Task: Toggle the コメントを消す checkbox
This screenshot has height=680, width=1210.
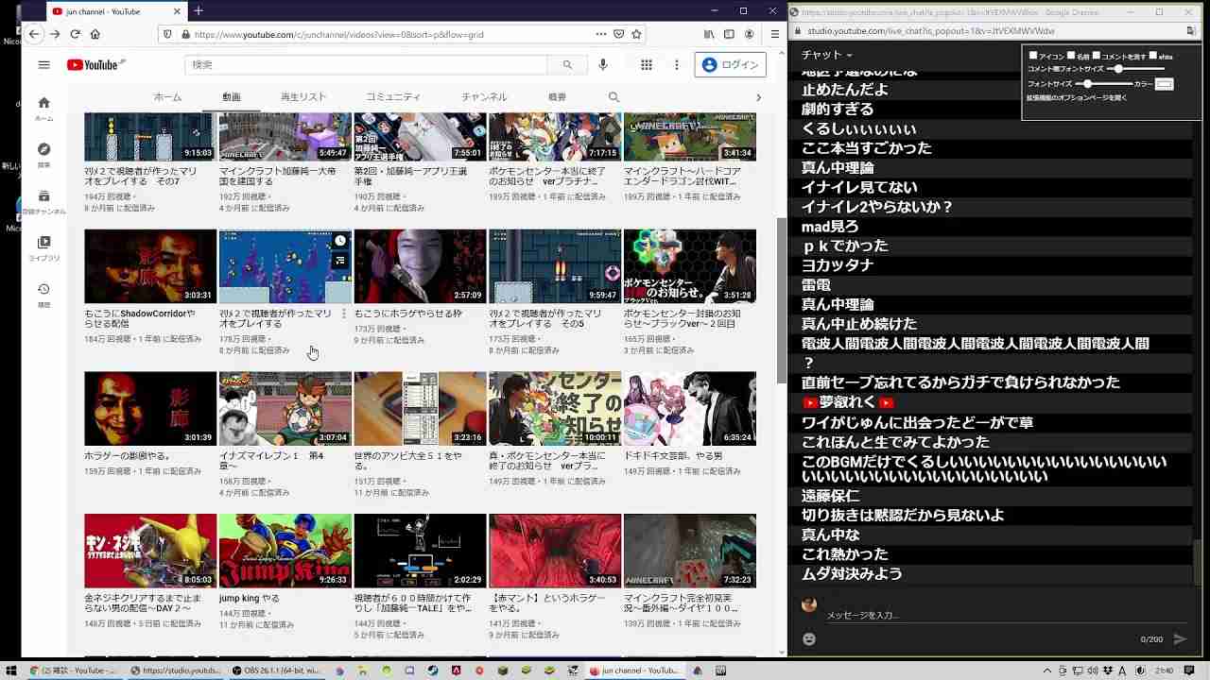Action: click(1097, 56)
